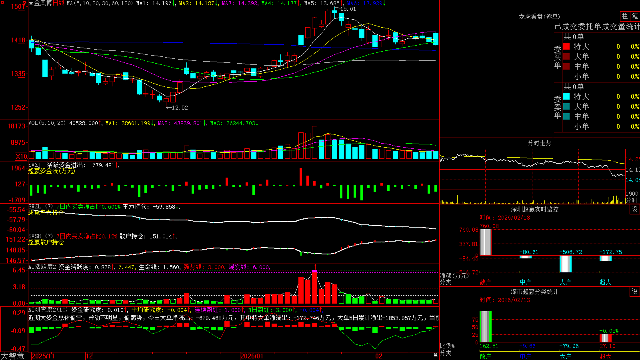Image resolution: width=640 pixels, height=360 pixels.
Task: Click the star icon before 金奥博
Action: tap(31, 3)
